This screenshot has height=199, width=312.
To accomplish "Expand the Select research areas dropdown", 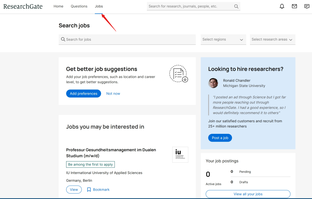I will [x=272, y=39].
